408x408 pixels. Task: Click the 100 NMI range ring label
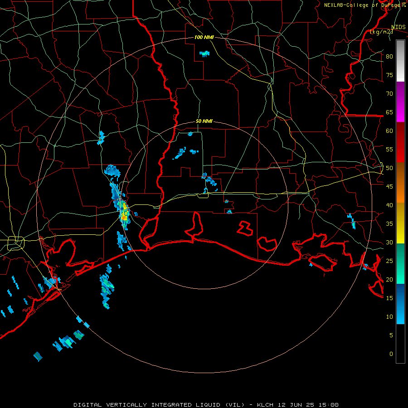pos(204,37)
